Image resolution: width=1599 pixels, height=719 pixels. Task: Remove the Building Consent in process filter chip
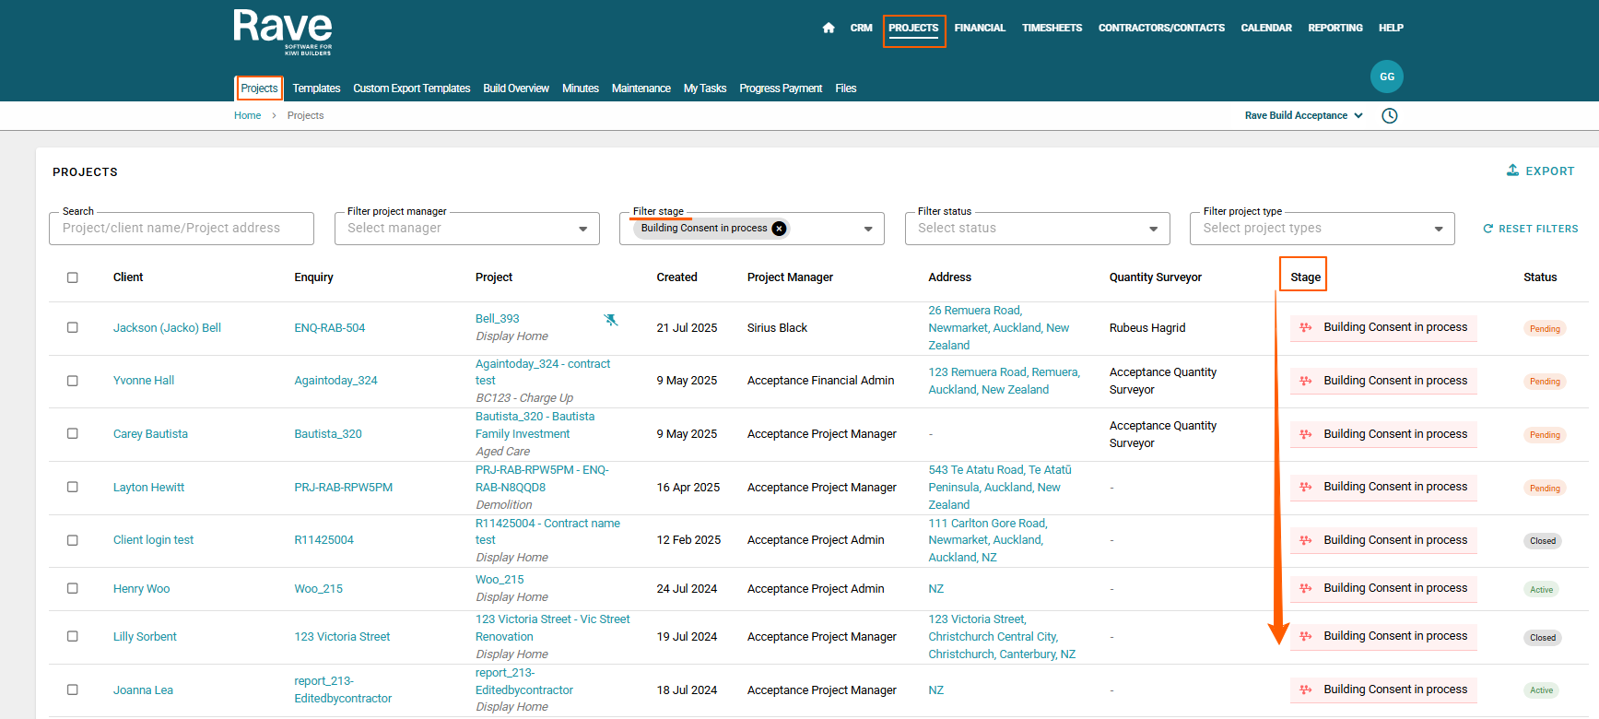(x=780, y=229)
